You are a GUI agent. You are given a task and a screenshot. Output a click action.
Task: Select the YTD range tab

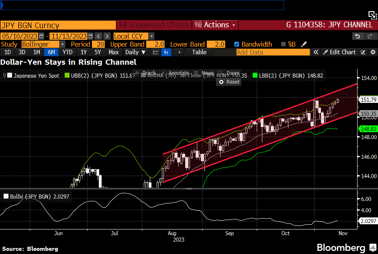tap(67, 52)
